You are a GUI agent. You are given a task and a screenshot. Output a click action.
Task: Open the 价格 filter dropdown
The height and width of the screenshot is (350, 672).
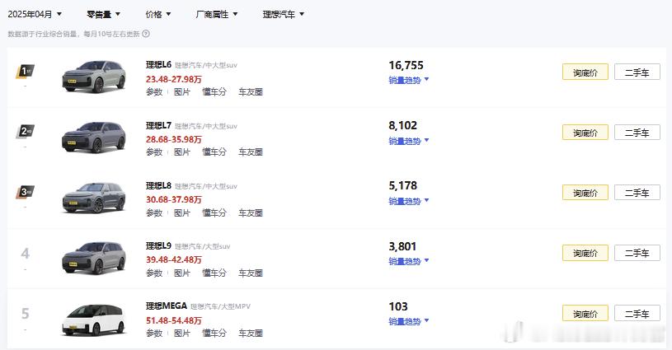coord(158,14)
